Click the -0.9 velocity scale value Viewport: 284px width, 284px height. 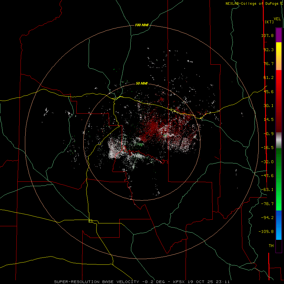pyautogui.click(x=269, y=134)
